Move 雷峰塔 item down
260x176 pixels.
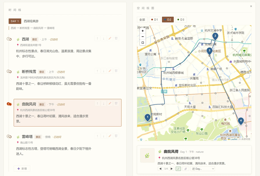point(104,136)
